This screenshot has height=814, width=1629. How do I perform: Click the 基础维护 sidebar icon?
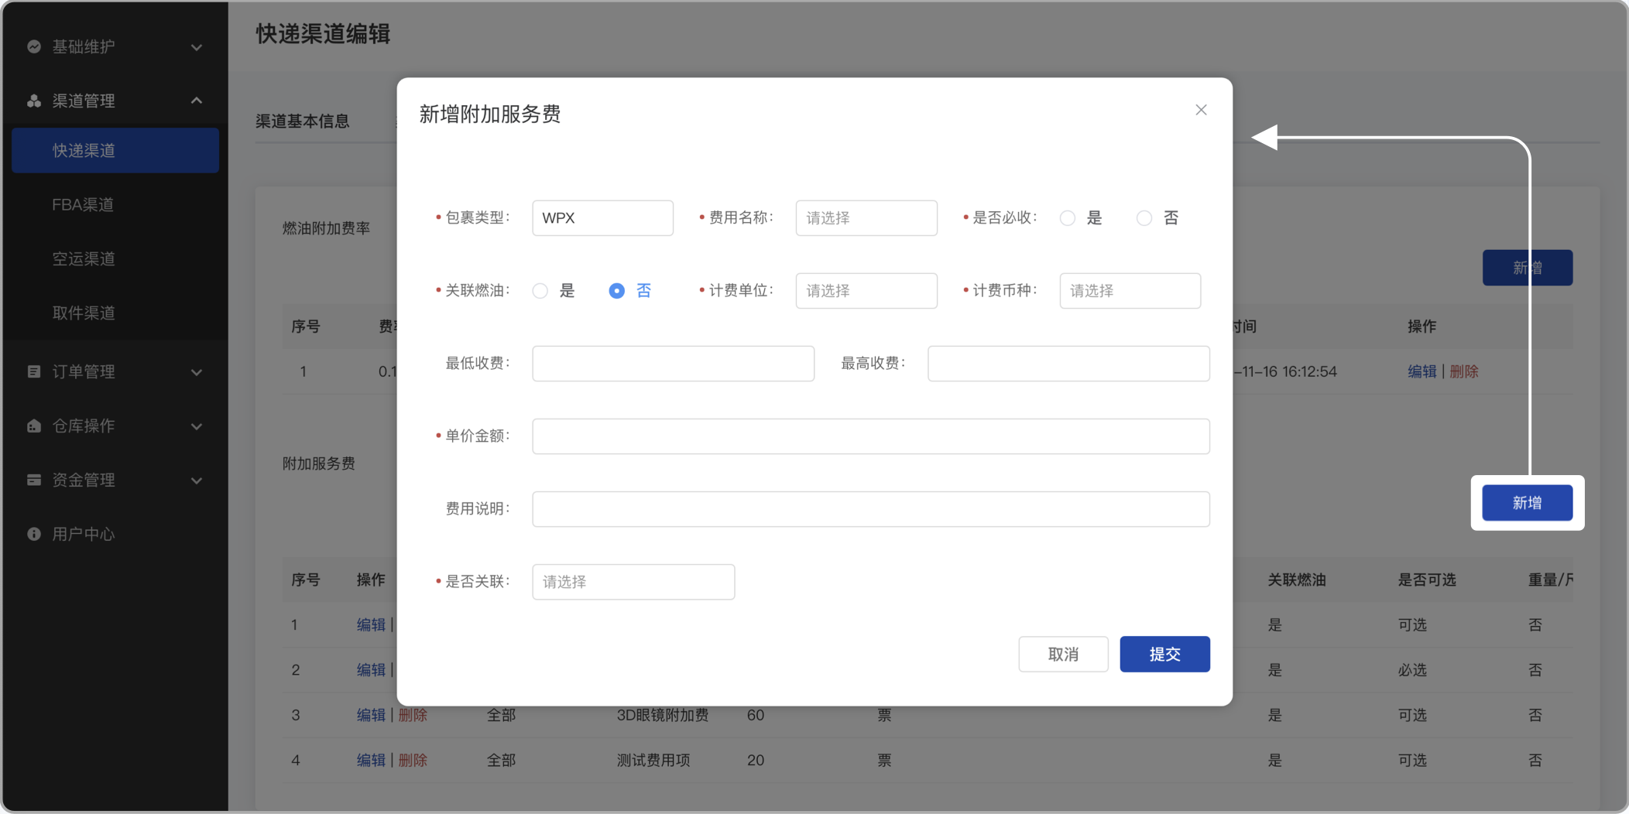34,46
